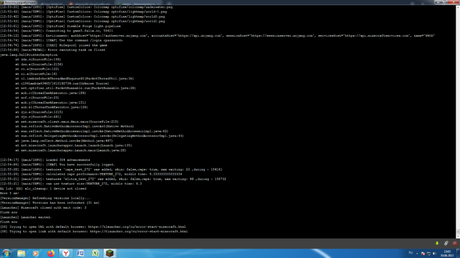Click the volume speaker tray icon
This screenshot has width=460, height=258.
point(435,253)
